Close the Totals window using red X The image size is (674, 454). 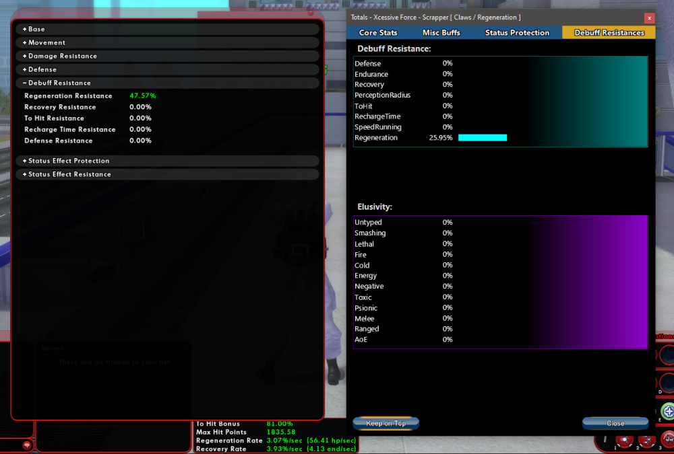(x=649, y=18)
